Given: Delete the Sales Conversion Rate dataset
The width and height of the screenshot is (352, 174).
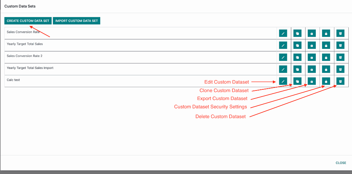Looking at the screenshot, I should tap(340, 33).
